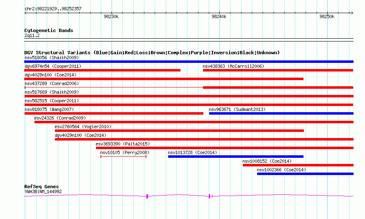Viewport: 365px width, 219px height.
Task: Click the nsv518056 (Shaikh2009) variant label
Action: [52, 58]
